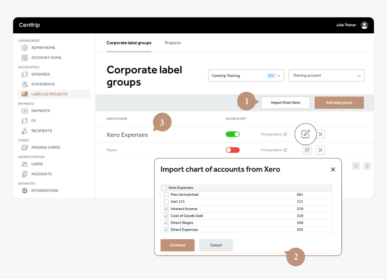Select the Manage Cards icon
Image resolution: width=387 pixels, height=279 pixels.
(x=25, y=147)
